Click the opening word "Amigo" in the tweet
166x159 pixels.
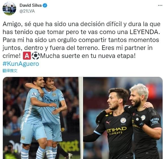pos(12,24)
